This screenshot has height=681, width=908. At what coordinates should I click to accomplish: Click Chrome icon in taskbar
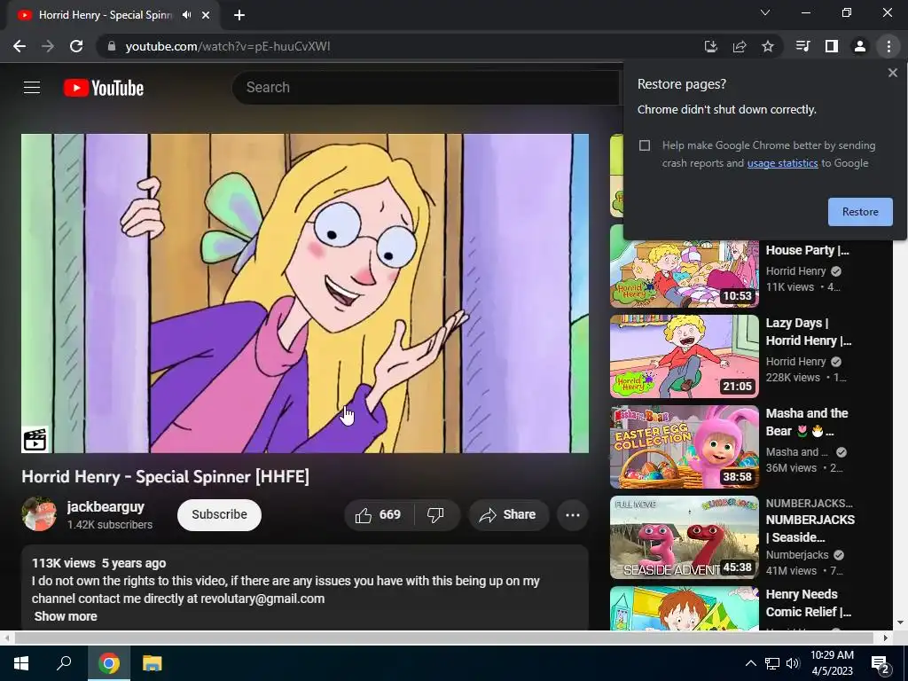109,663
